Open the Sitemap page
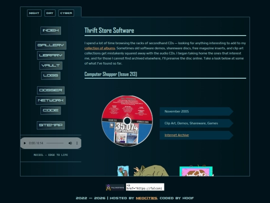Screen dimensions: 270x203 coord(51,125)
